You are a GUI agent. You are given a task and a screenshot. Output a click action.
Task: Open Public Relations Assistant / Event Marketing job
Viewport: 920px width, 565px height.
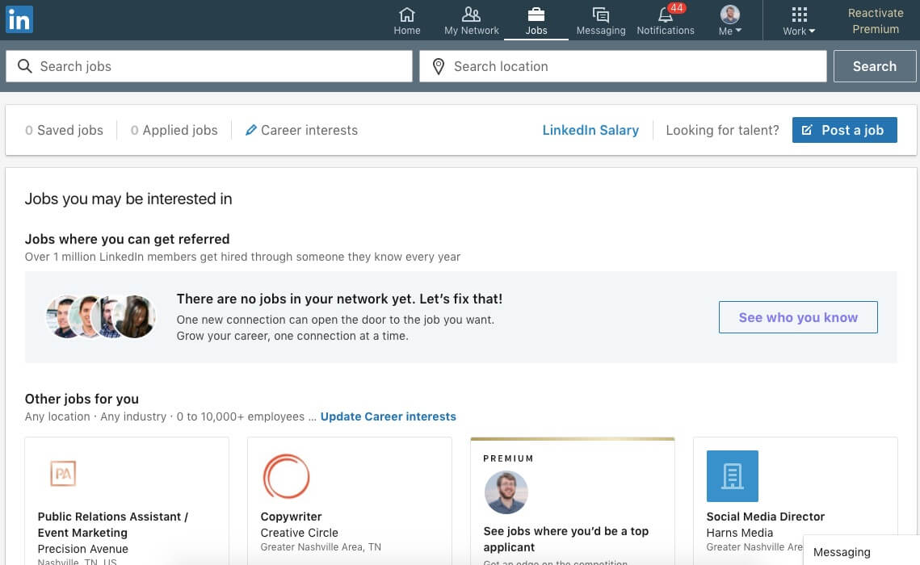112,525
